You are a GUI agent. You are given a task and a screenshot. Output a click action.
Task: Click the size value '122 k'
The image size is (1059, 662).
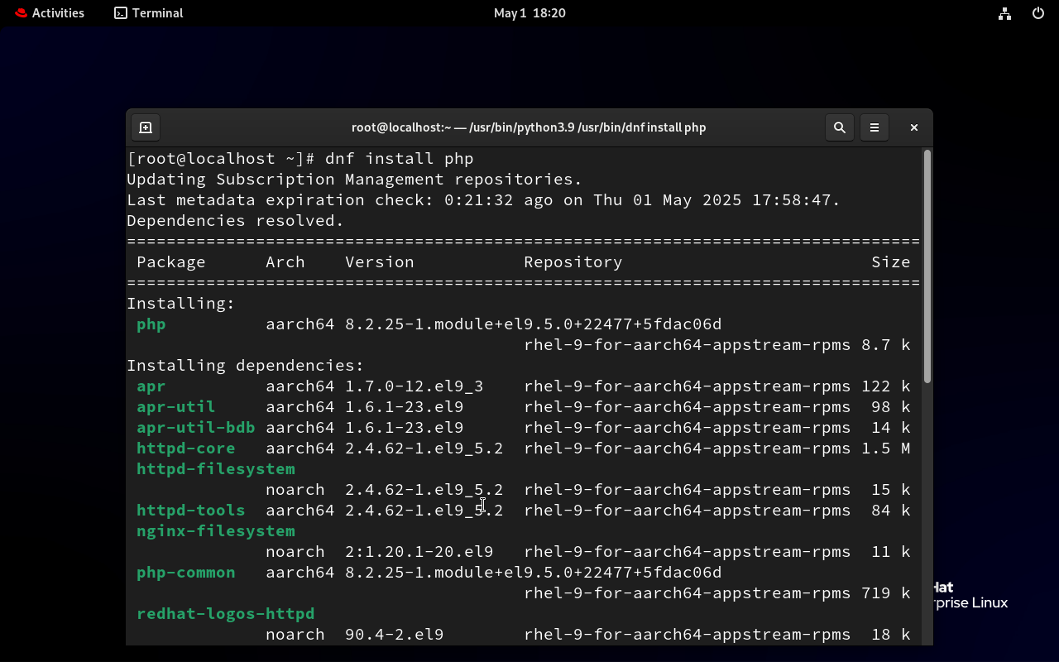886,386
